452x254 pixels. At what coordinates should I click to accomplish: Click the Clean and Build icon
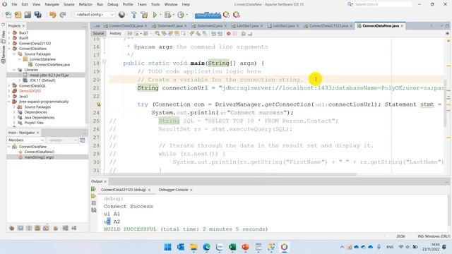tap(144, 15)
